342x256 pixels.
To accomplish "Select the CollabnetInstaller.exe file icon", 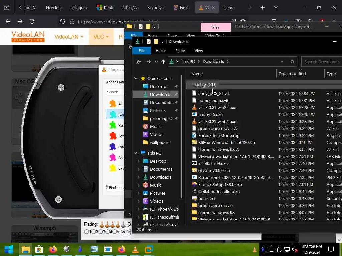I will 194,191.
